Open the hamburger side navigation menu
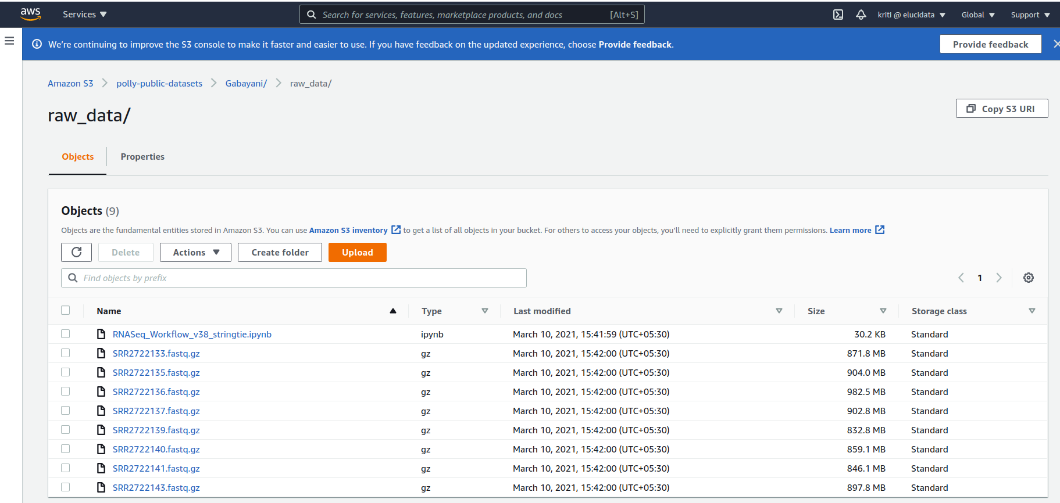The width and height of the screenshot is (1060, 503). click(9, 41)
